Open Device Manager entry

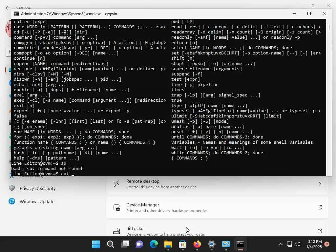point(217,207)
